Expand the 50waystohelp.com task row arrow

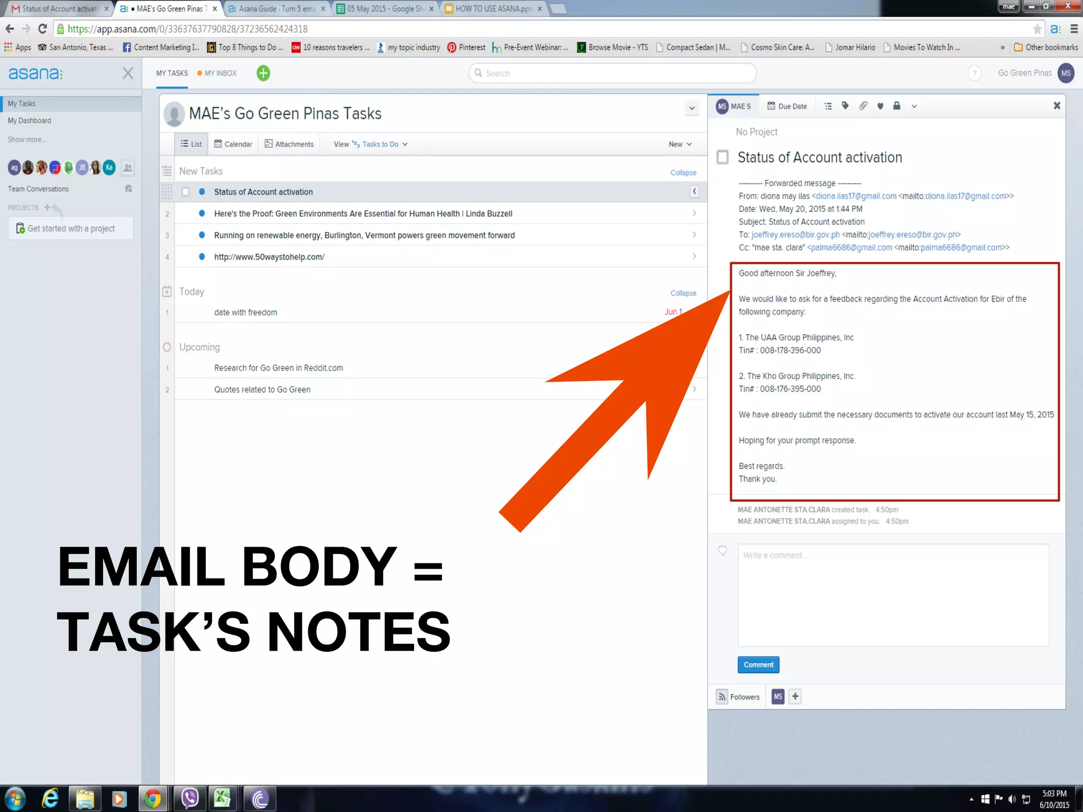[x=694, y=256]
